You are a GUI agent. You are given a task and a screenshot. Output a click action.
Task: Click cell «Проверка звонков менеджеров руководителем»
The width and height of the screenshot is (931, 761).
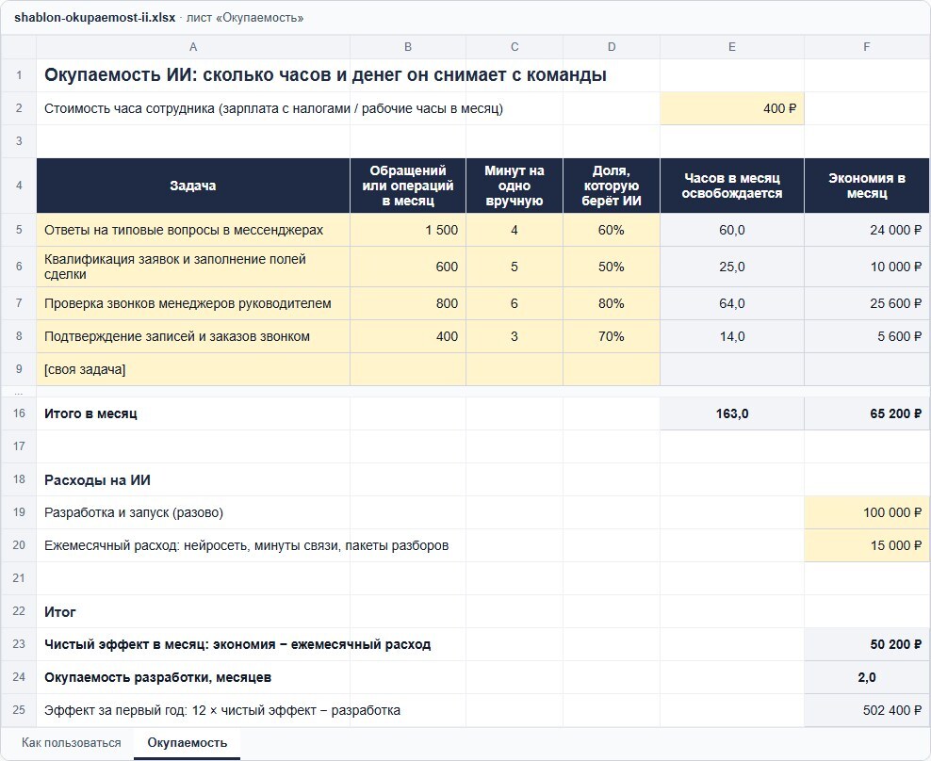pos(193,303)
